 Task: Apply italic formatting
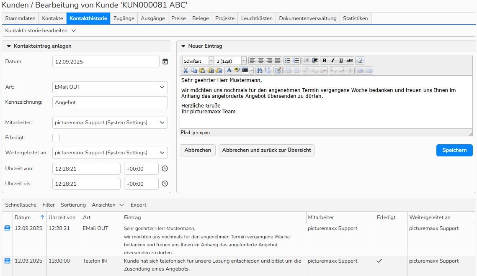point(333,61)
